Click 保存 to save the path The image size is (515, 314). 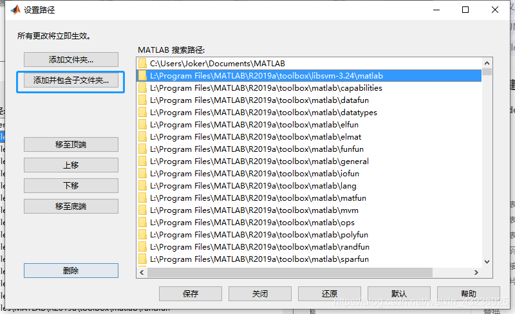[x=191, y=293]
